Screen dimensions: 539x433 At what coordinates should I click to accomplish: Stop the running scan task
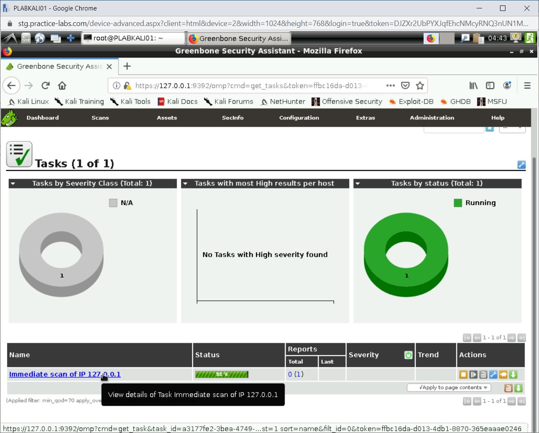[x=463, y=375]
